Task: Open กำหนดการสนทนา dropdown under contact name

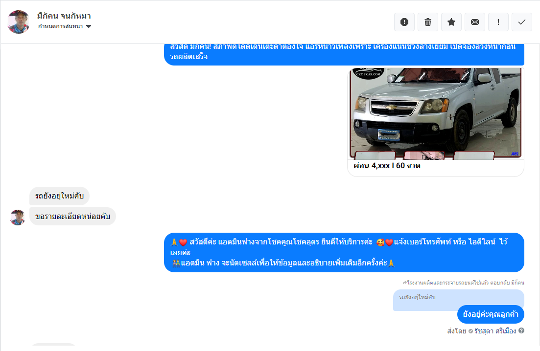Action: coord(65,26)
